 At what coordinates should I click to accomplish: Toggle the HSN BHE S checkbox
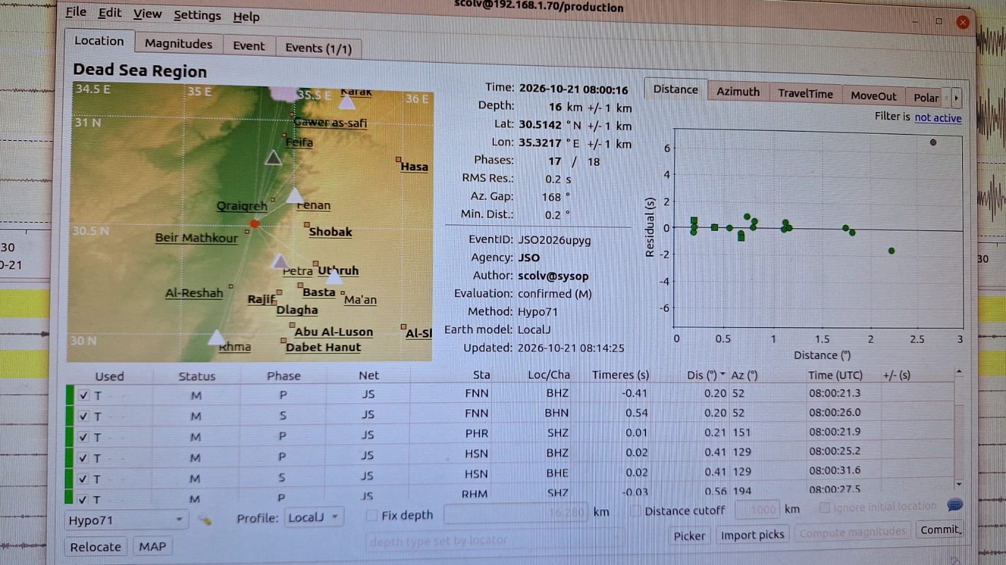tap(83, 479)
